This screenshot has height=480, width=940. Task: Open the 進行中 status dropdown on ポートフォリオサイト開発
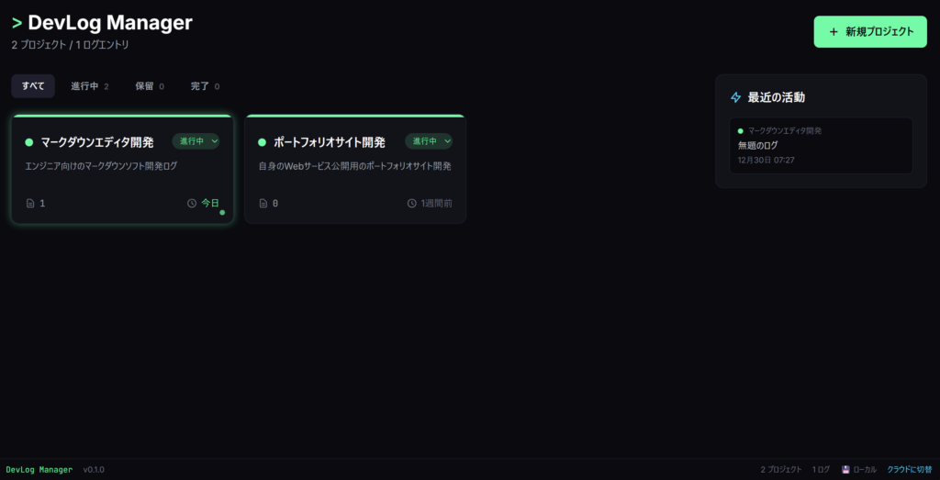pyautogui.click(x=430, y=141)
